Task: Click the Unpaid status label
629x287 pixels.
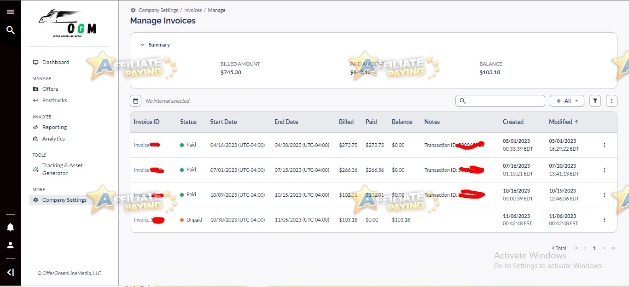Action: point(194,220)
